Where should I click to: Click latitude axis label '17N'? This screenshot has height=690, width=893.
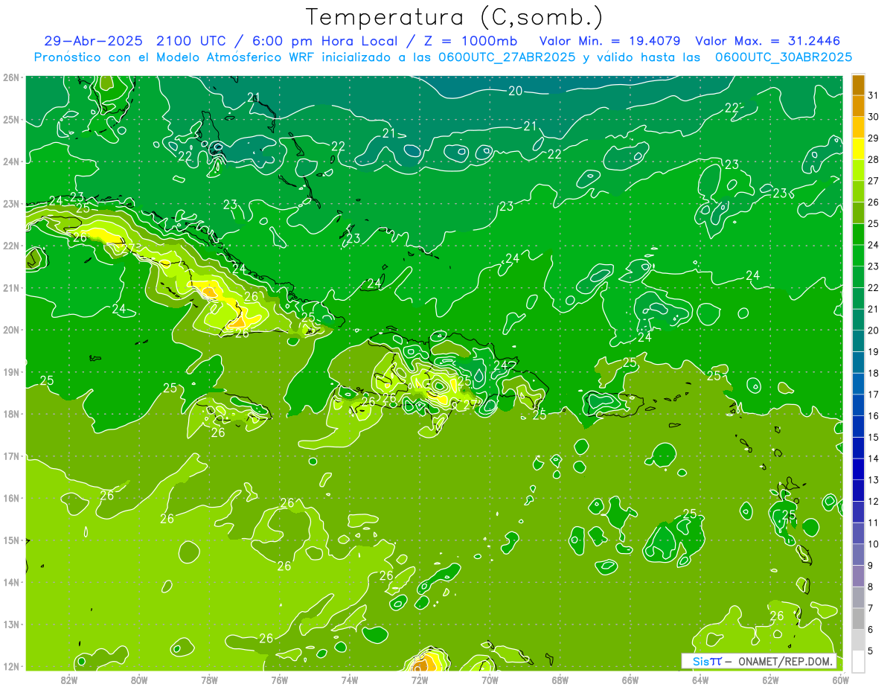pyautogui.click(x=11, y=456)
